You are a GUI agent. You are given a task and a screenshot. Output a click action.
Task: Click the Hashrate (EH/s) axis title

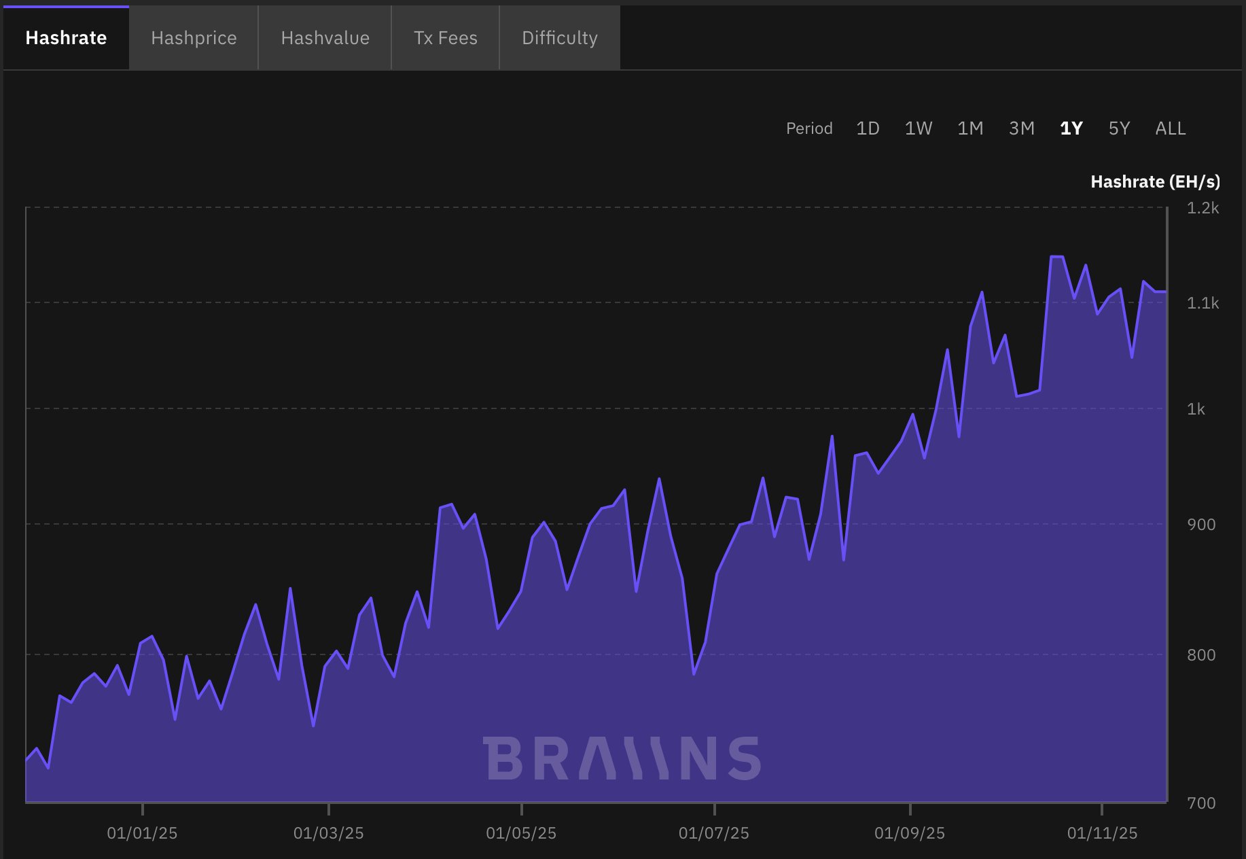click(x=1155, y=181)
